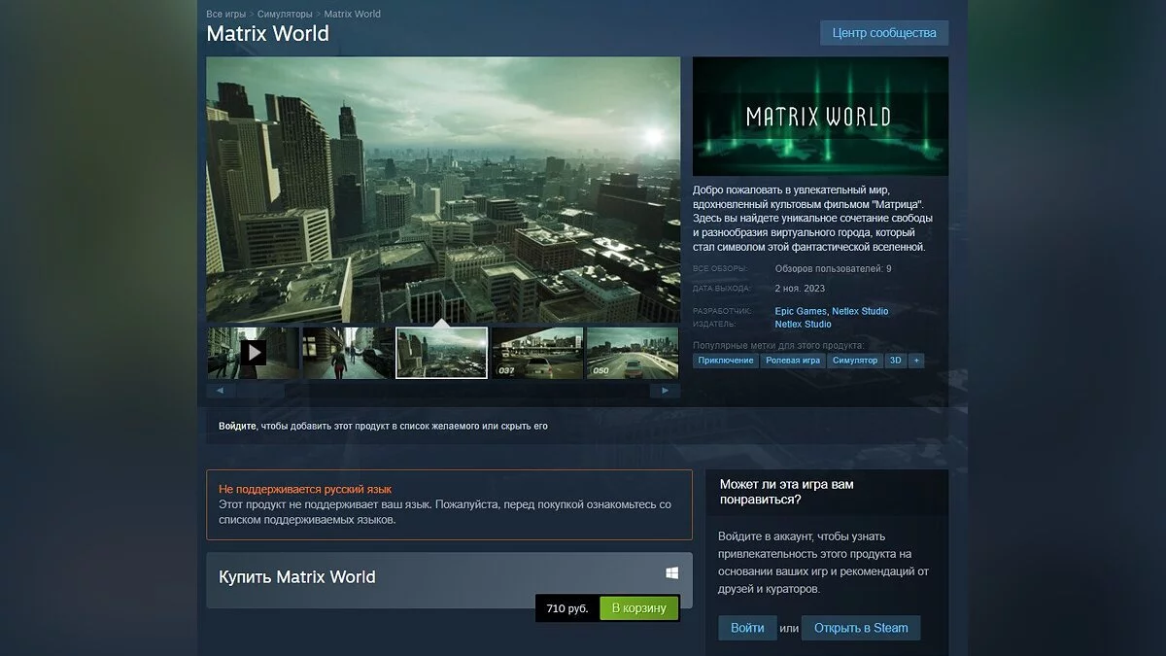
Task: Click the main aerial city screenshot
Action: 443,190
